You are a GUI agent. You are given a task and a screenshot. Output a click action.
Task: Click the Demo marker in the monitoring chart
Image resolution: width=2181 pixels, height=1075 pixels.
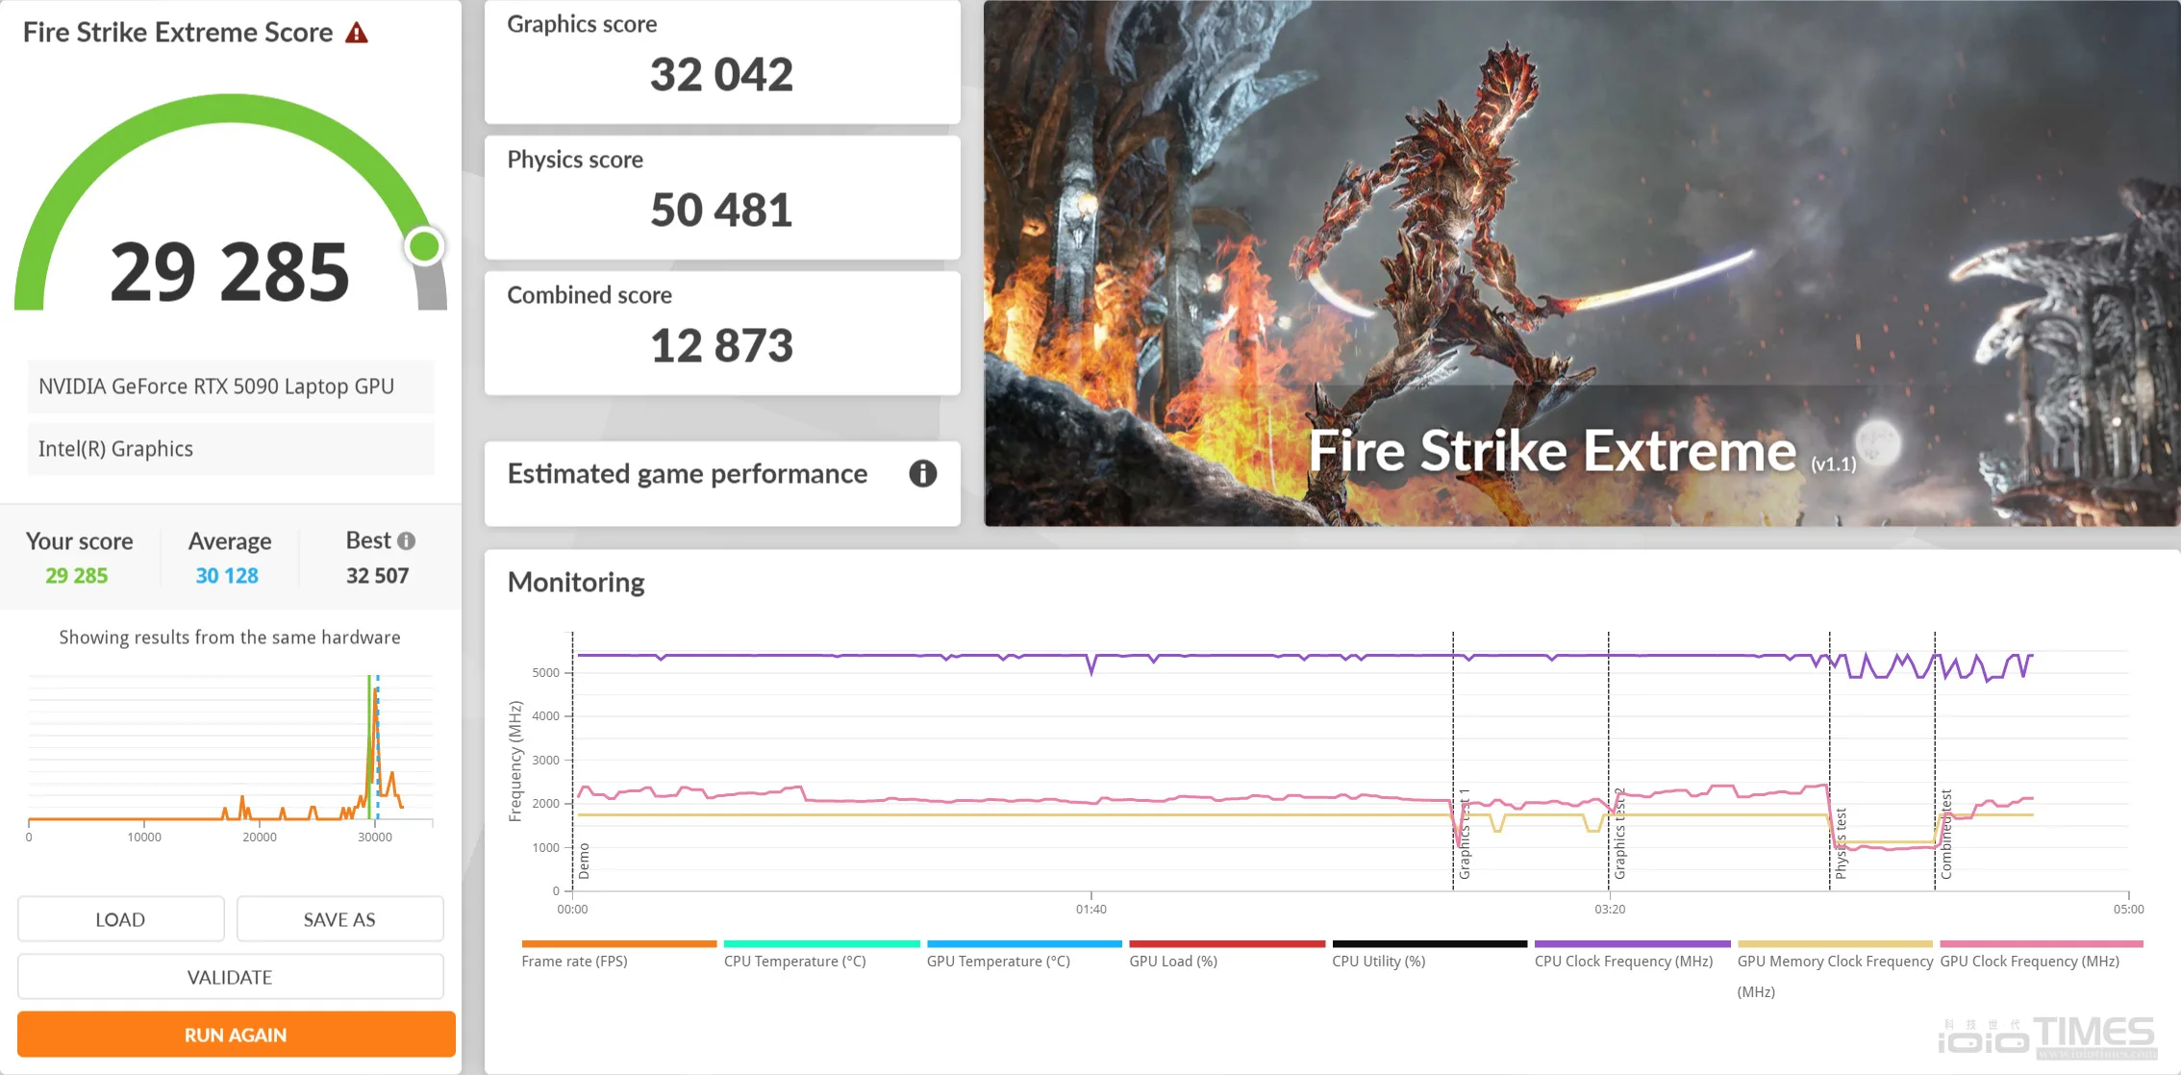click(584, 862)
